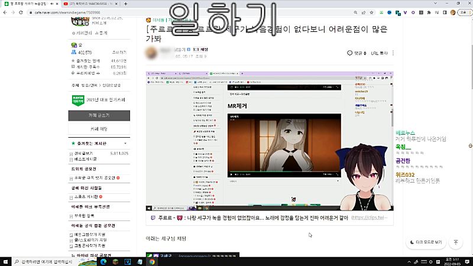Open the post's three-dot more menu
473x266 pixels.
(393, 53)
